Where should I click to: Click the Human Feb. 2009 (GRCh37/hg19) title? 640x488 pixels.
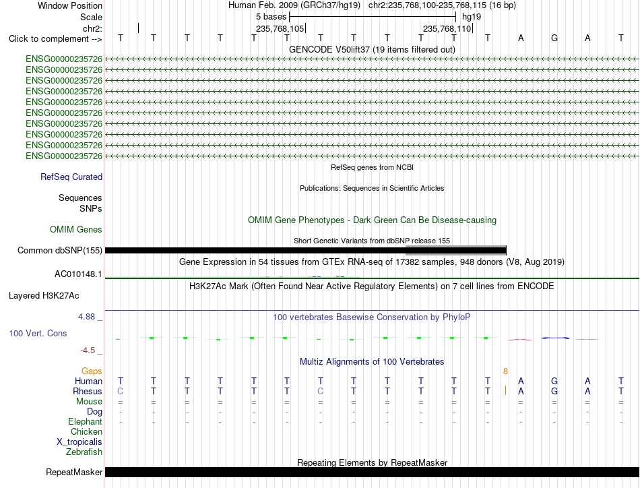(294, 5)
